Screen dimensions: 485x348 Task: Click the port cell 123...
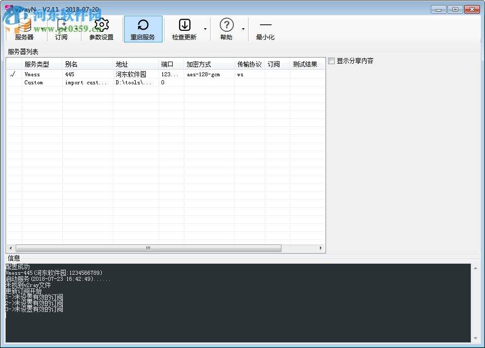(x=170, y=74)
